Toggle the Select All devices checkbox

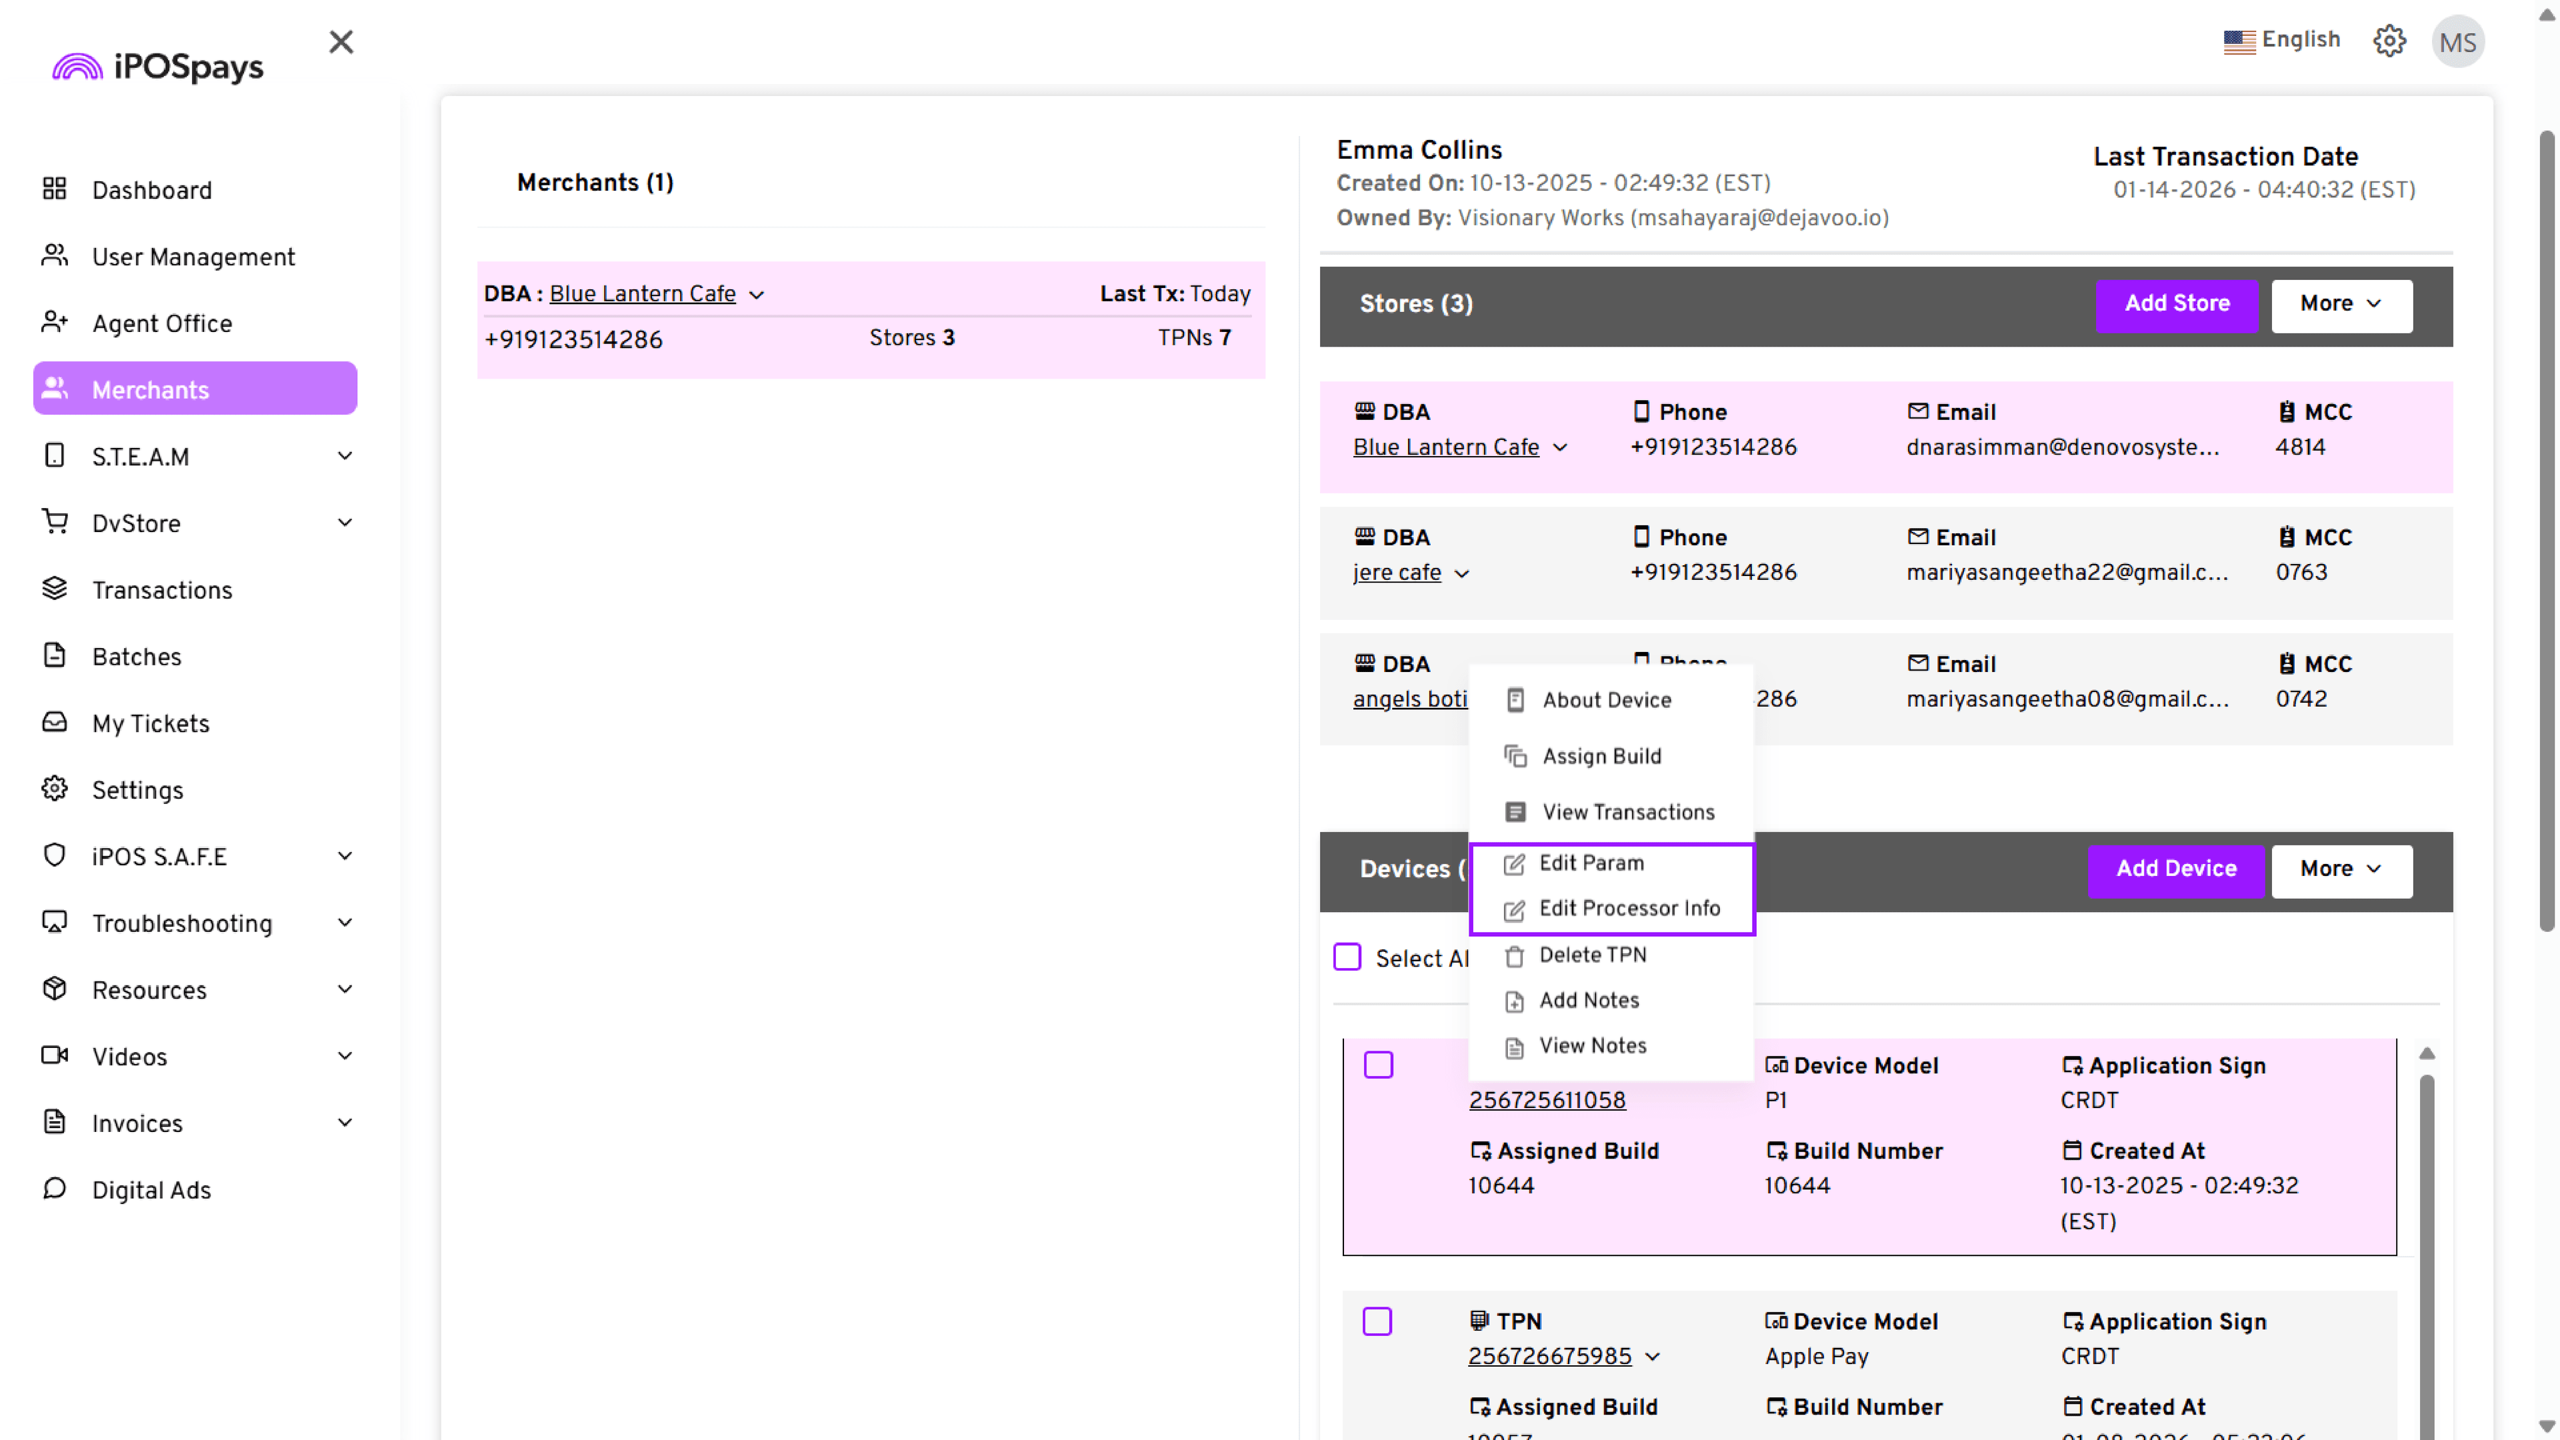click(1347, 957)
